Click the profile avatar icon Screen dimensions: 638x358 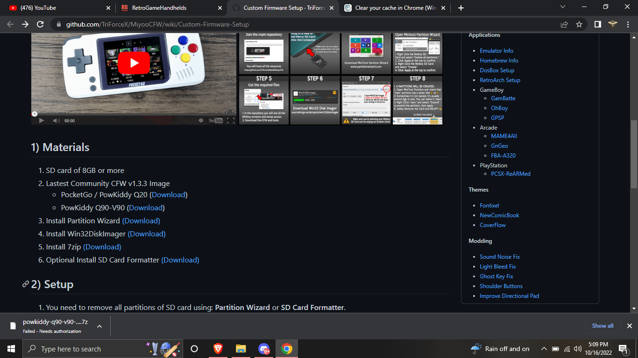point(612,24)
